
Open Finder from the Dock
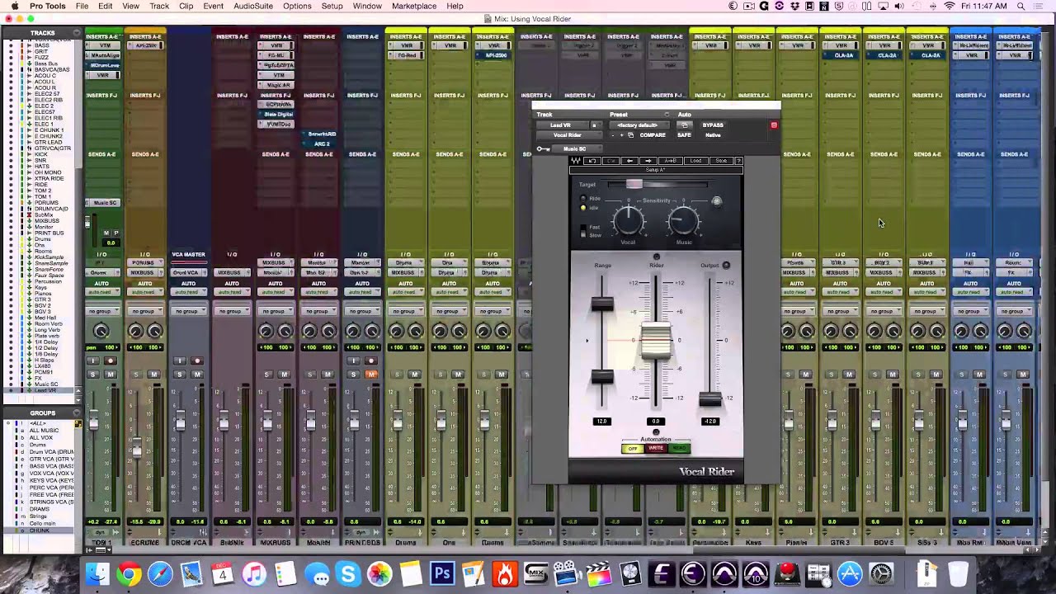point(97,573)
